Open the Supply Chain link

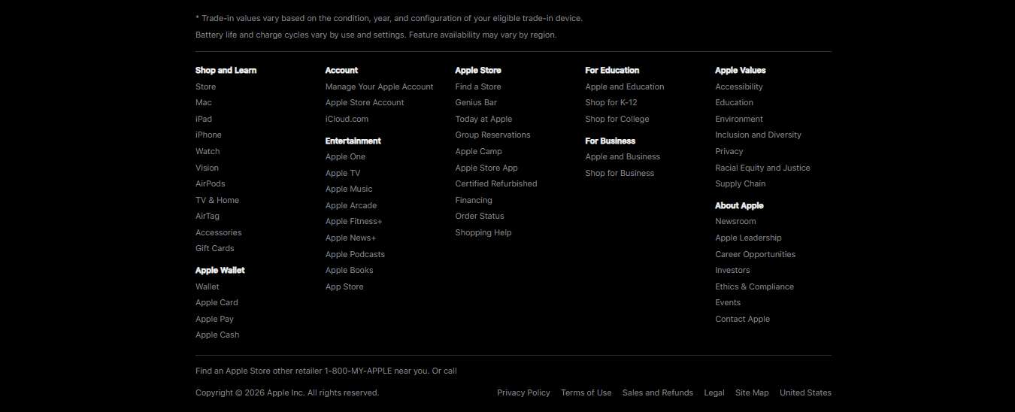point(741,183)
